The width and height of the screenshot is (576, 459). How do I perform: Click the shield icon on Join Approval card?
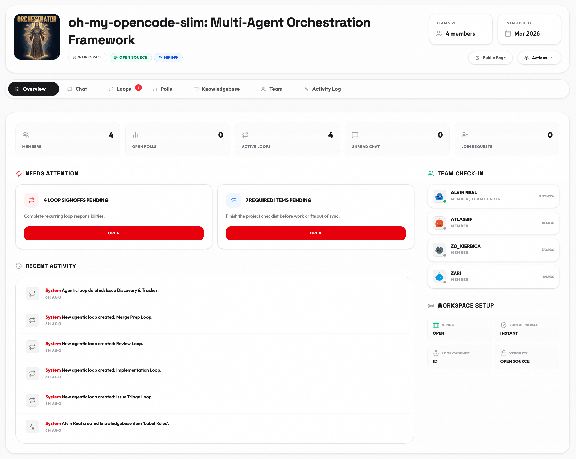pos(504,325)
